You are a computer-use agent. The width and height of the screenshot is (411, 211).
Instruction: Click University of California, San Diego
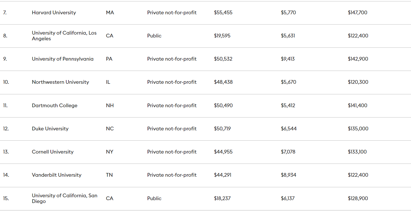pyautogui.click(x=64, y=198)
